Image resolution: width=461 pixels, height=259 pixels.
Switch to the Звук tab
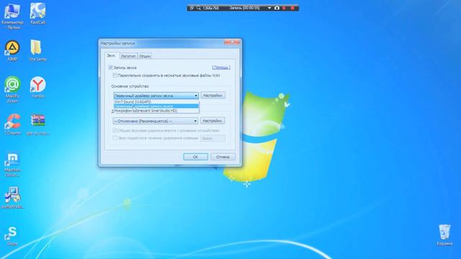[x=111, y=55]
